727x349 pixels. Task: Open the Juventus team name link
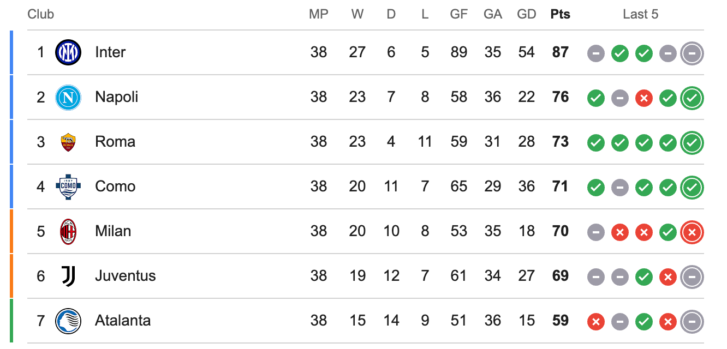(x=126, y=276)
